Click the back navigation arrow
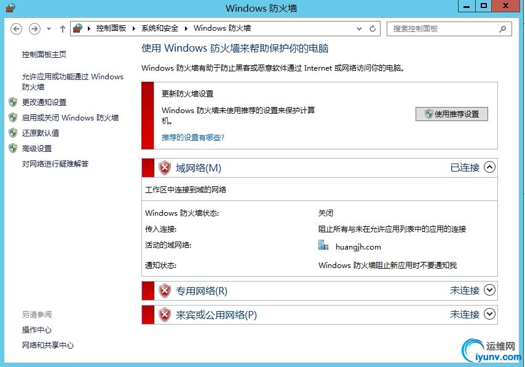The image size is (525, 367). (16, 29)
